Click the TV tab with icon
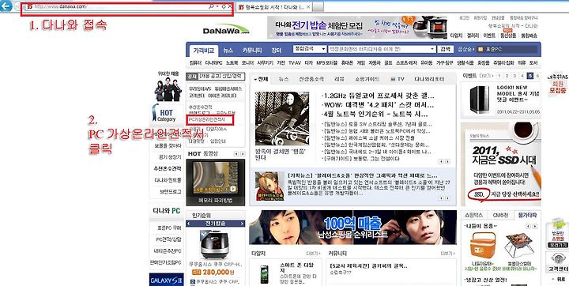Viewport: 569px width, 286px height. tap(397, 79)
